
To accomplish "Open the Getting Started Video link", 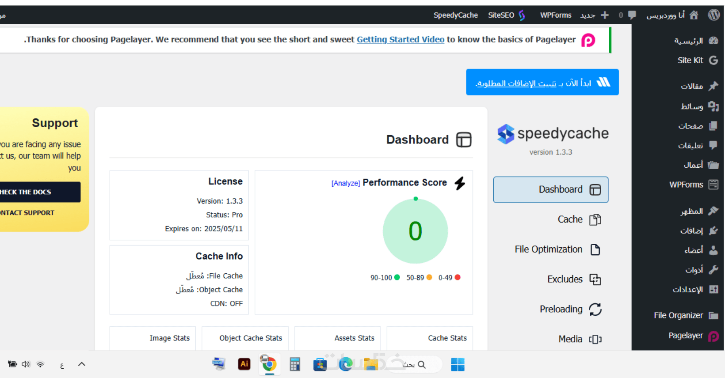I will click(x=401, y=39).
